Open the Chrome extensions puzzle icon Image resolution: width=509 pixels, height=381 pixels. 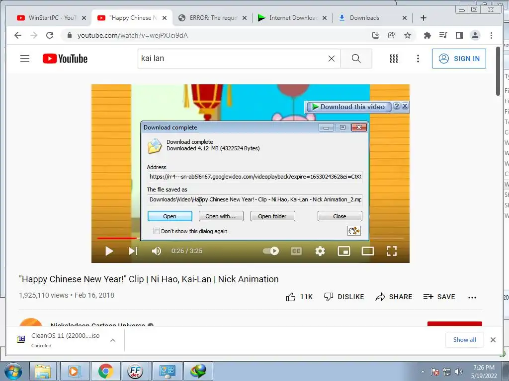427,35
